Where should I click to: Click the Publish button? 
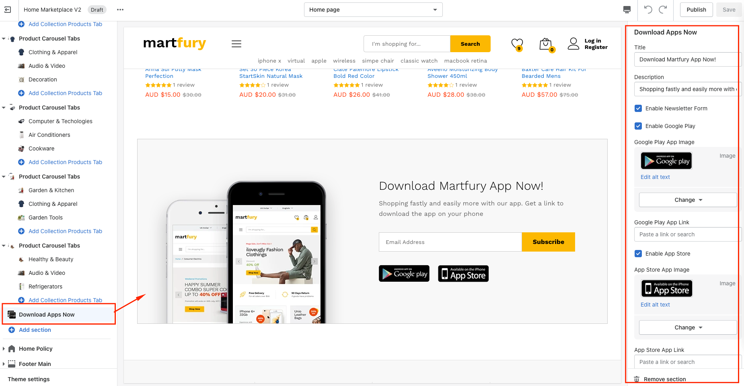click(696, 10)
